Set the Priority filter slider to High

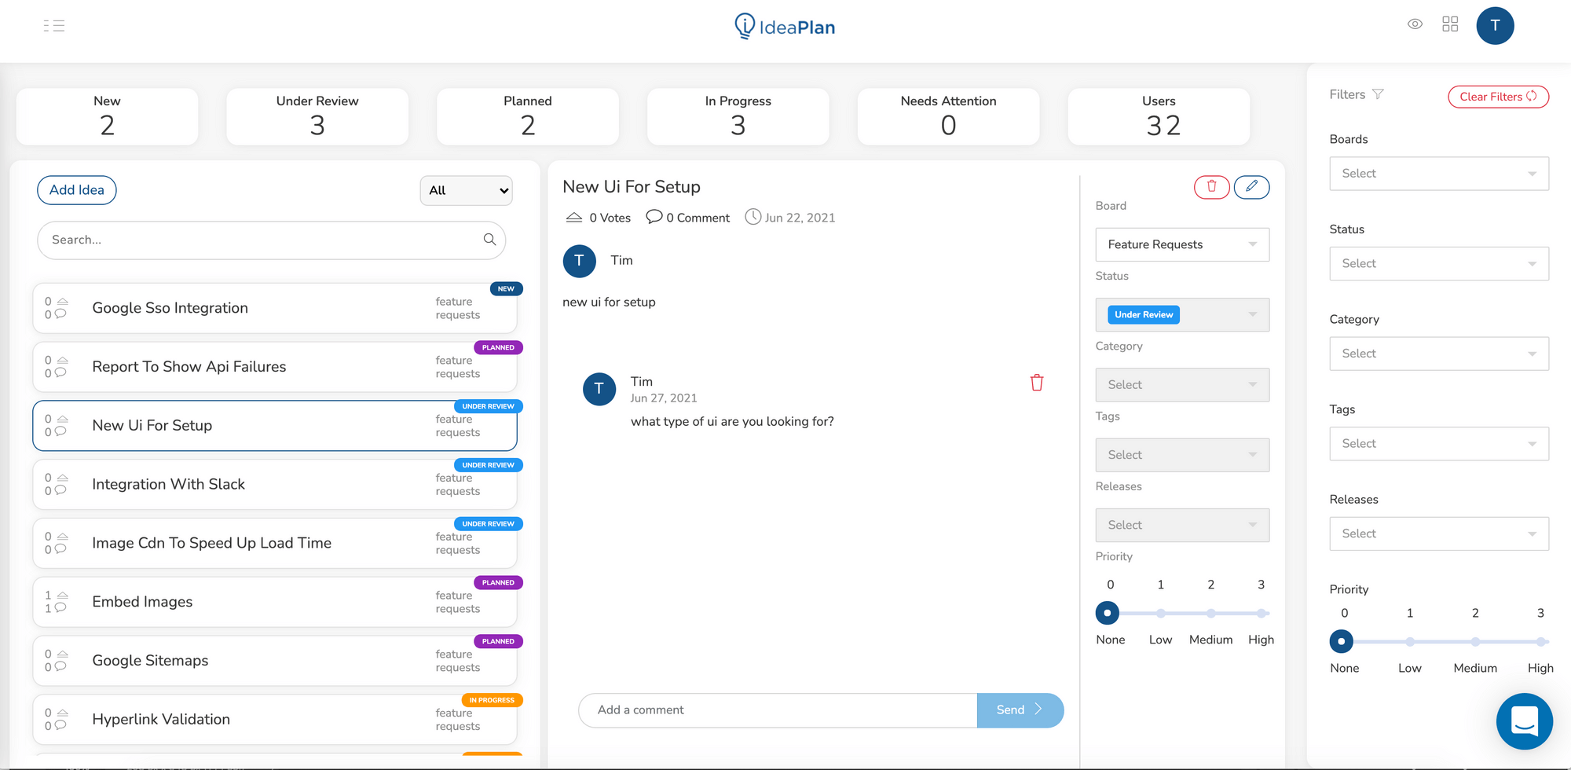tap(1540, 641)
